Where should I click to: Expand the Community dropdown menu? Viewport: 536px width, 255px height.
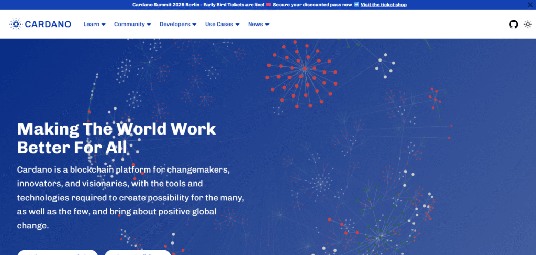click(132, 24)
